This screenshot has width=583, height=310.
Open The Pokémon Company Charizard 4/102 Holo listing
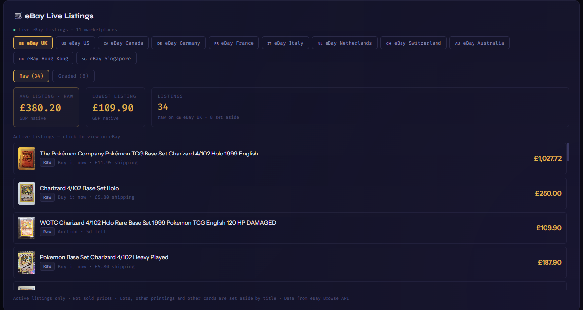coord(290,158)
